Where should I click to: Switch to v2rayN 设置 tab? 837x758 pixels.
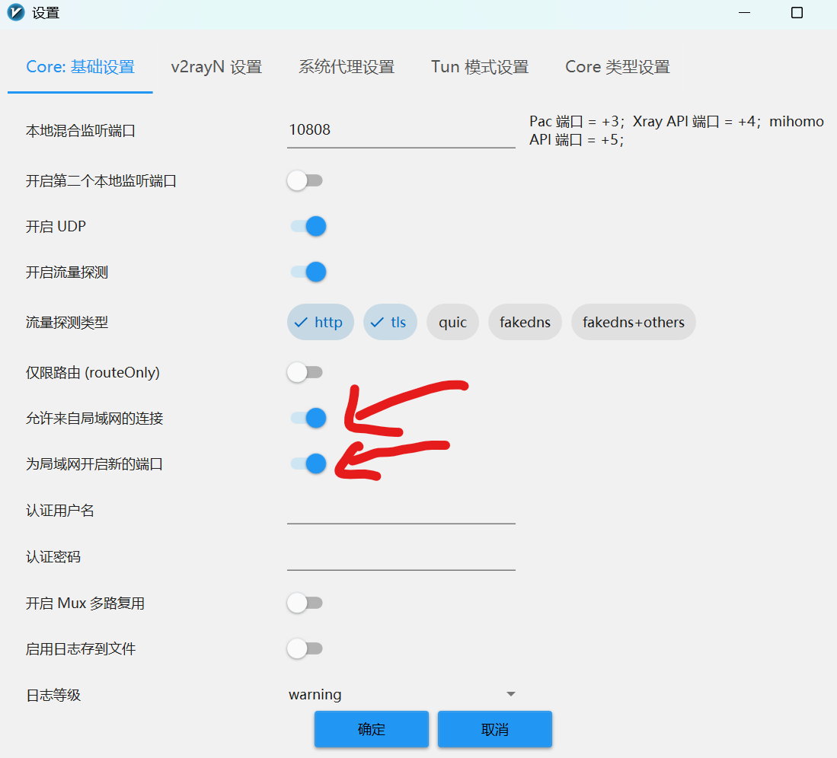coord(216,67)
